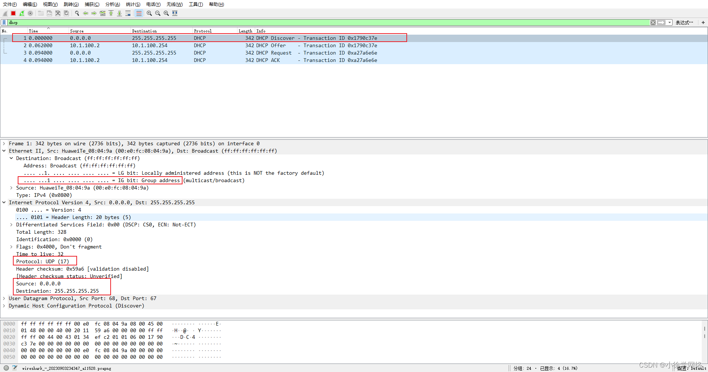Go to the last packet
Viewport: 708px width, 372px height.
119,13
